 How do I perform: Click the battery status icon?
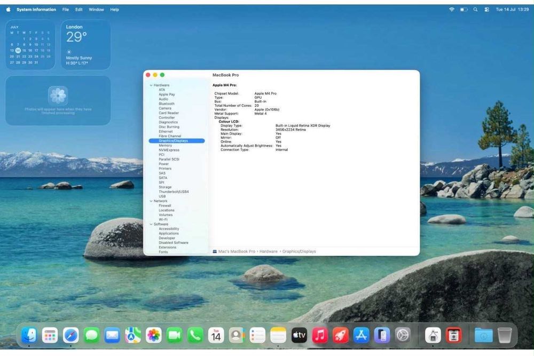[x=464, y=10]
